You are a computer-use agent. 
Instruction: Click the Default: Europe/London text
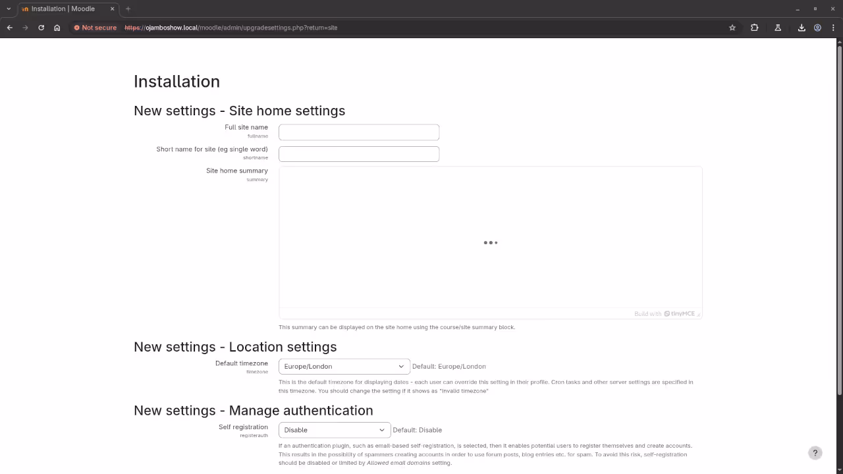click(449, 367)
